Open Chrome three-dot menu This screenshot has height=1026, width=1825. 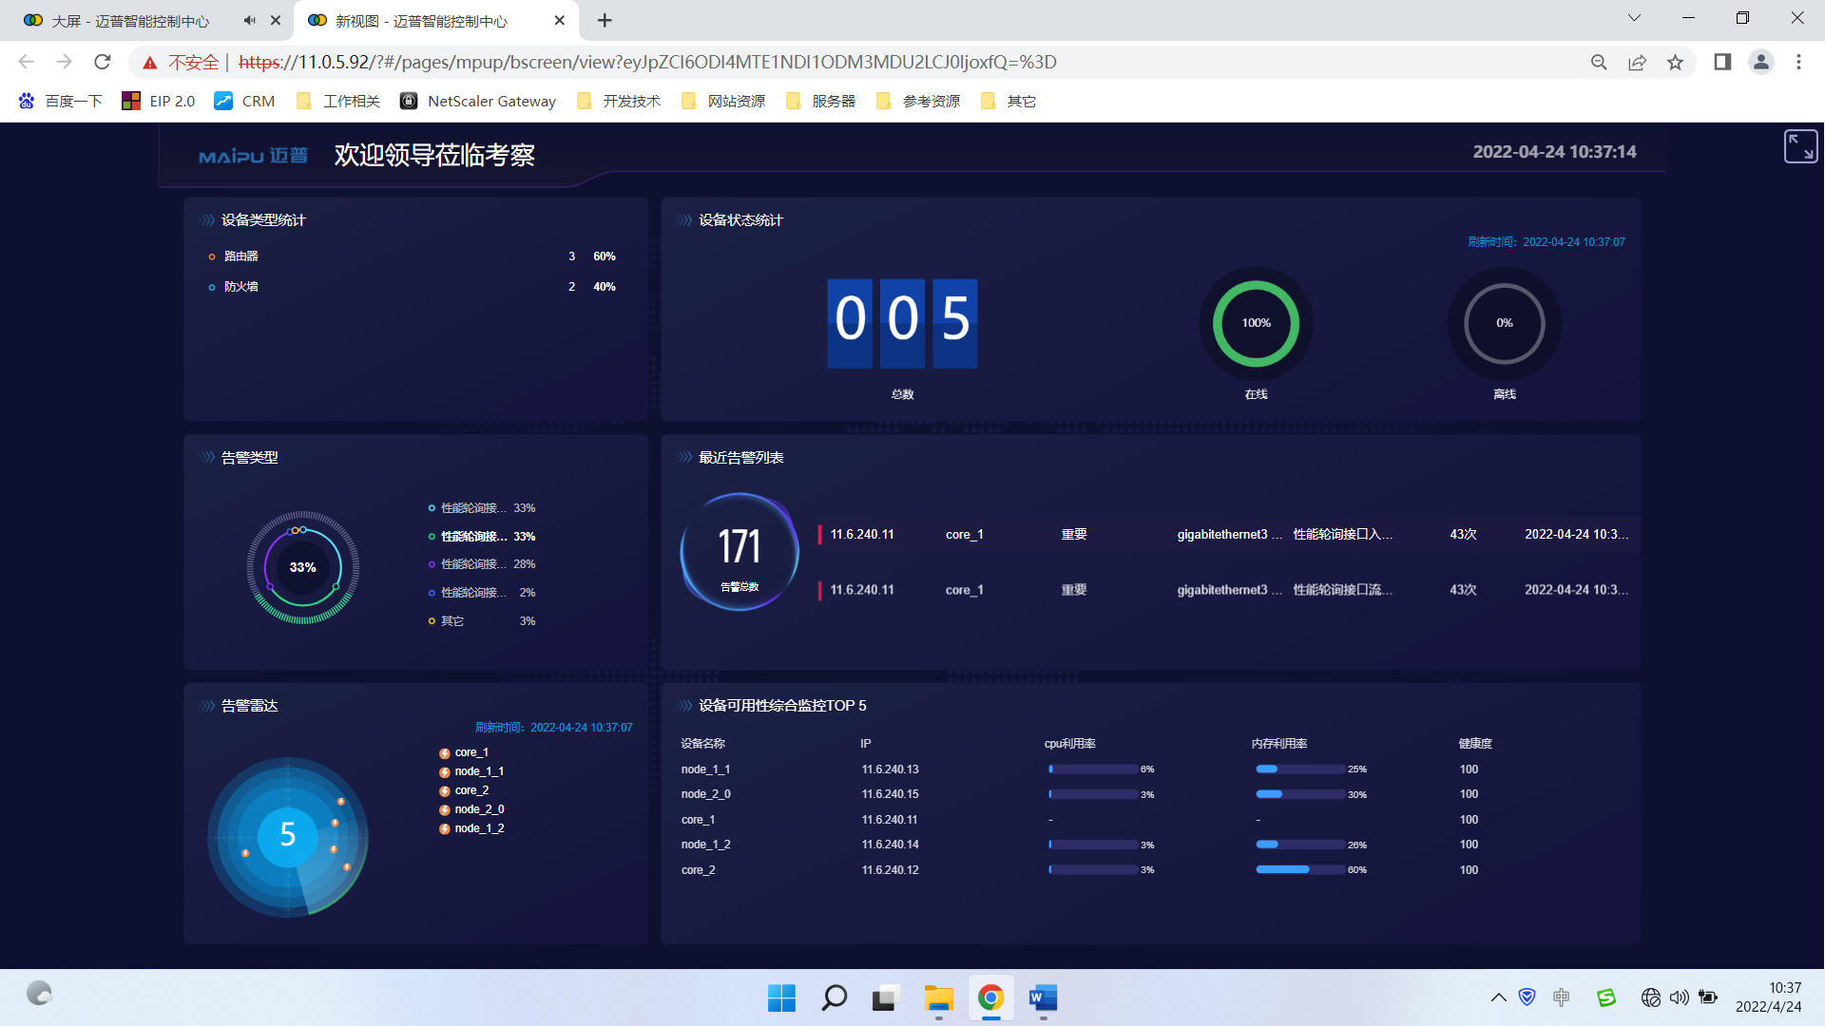(1798, 62)
